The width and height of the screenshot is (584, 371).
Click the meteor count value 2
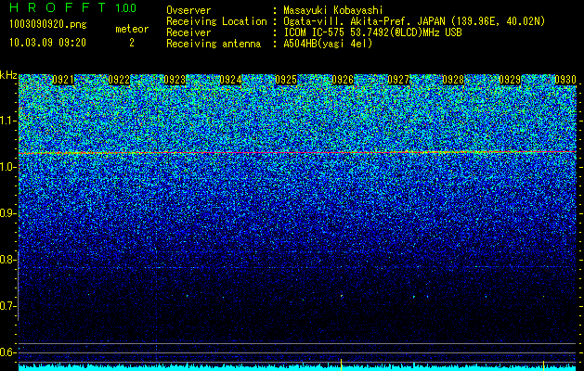(x=132, y=43)
